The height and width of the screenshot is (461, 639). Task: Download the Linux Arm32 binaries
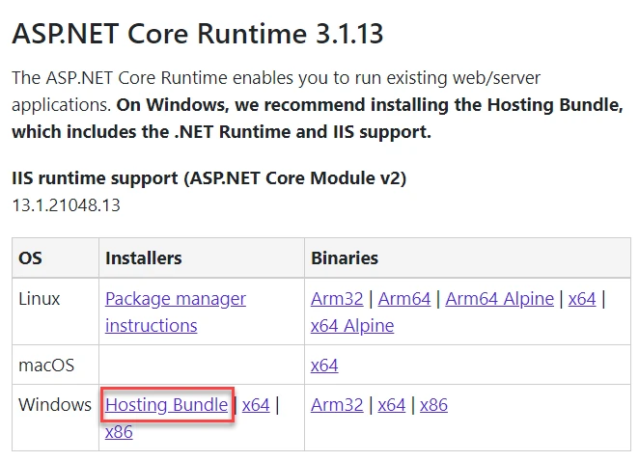[x=337, y=299]
